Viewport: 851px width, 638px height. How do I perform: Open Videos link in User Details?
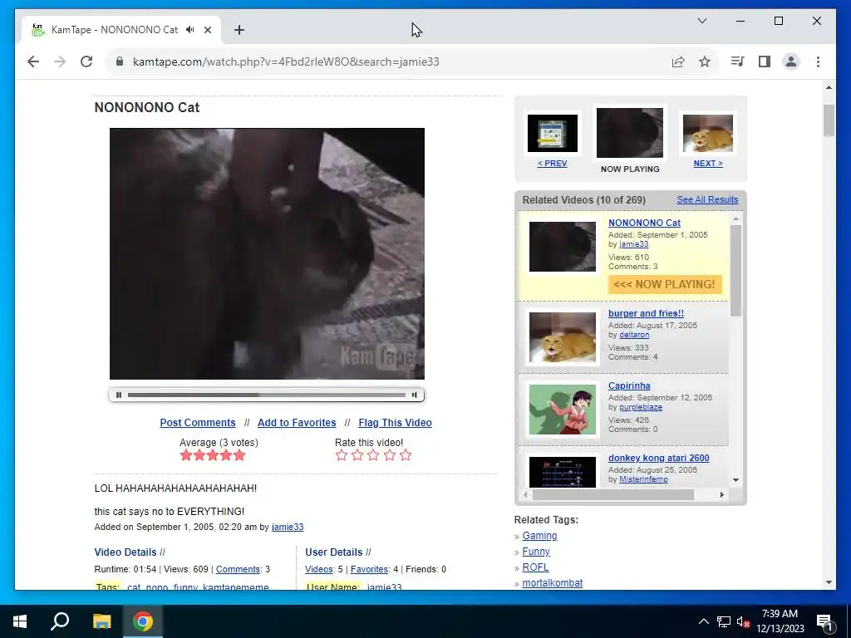coord(318,569)
